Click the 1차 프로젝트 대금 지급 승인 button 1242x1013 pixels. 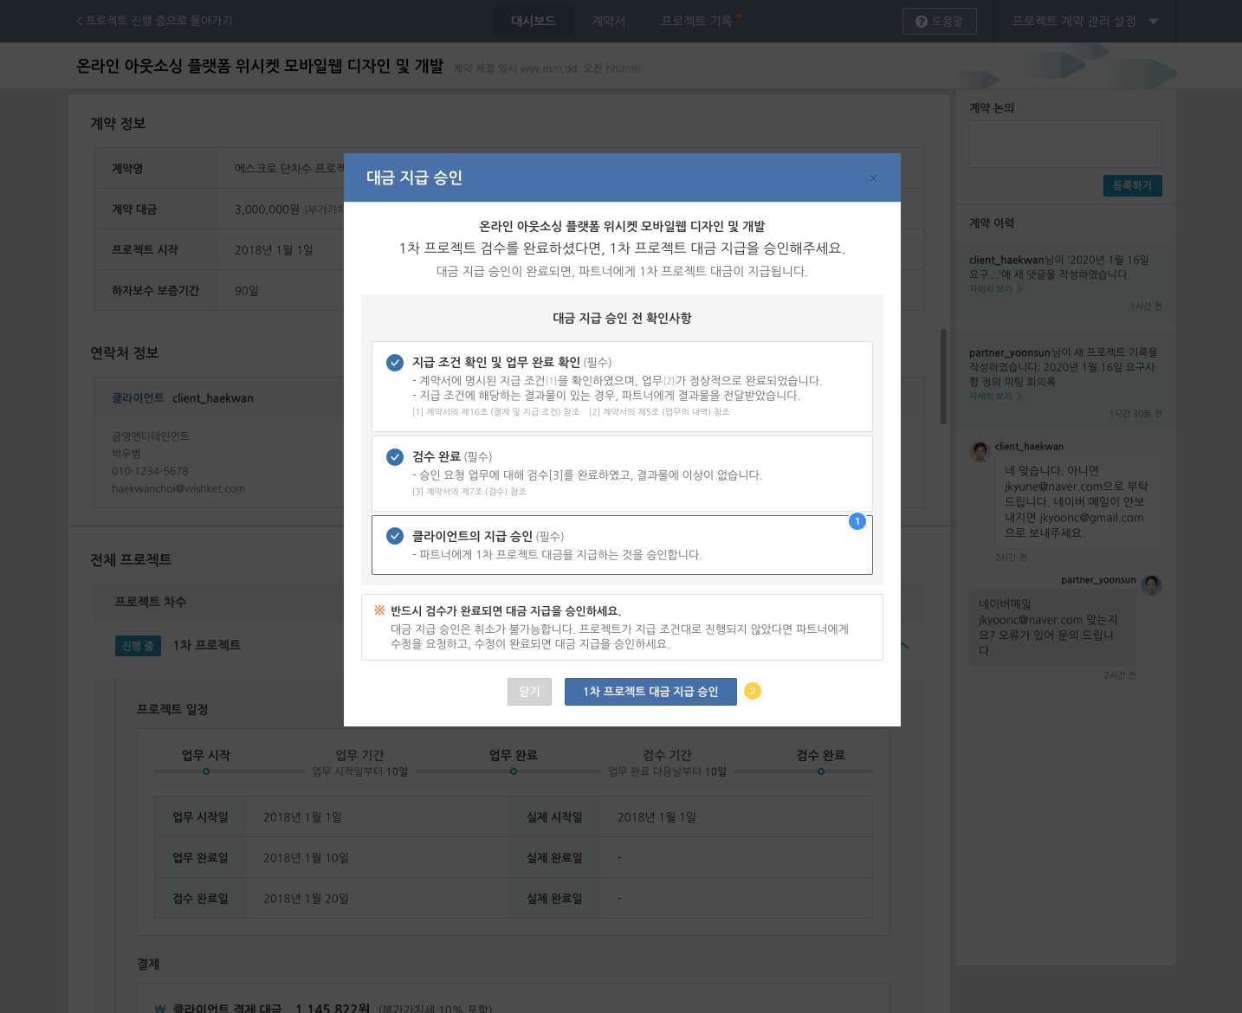pyautogui.click(x=650, y=692)
